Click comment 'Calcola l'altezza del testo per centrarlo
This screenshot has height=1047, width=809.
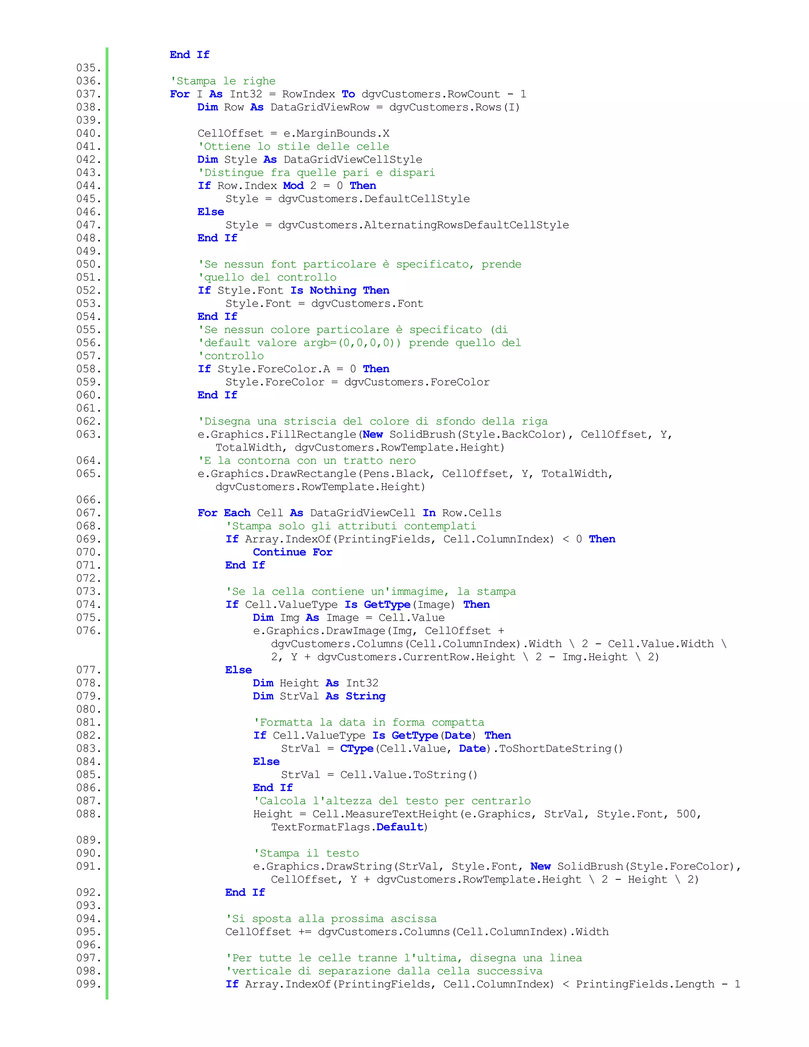[392, 801]
